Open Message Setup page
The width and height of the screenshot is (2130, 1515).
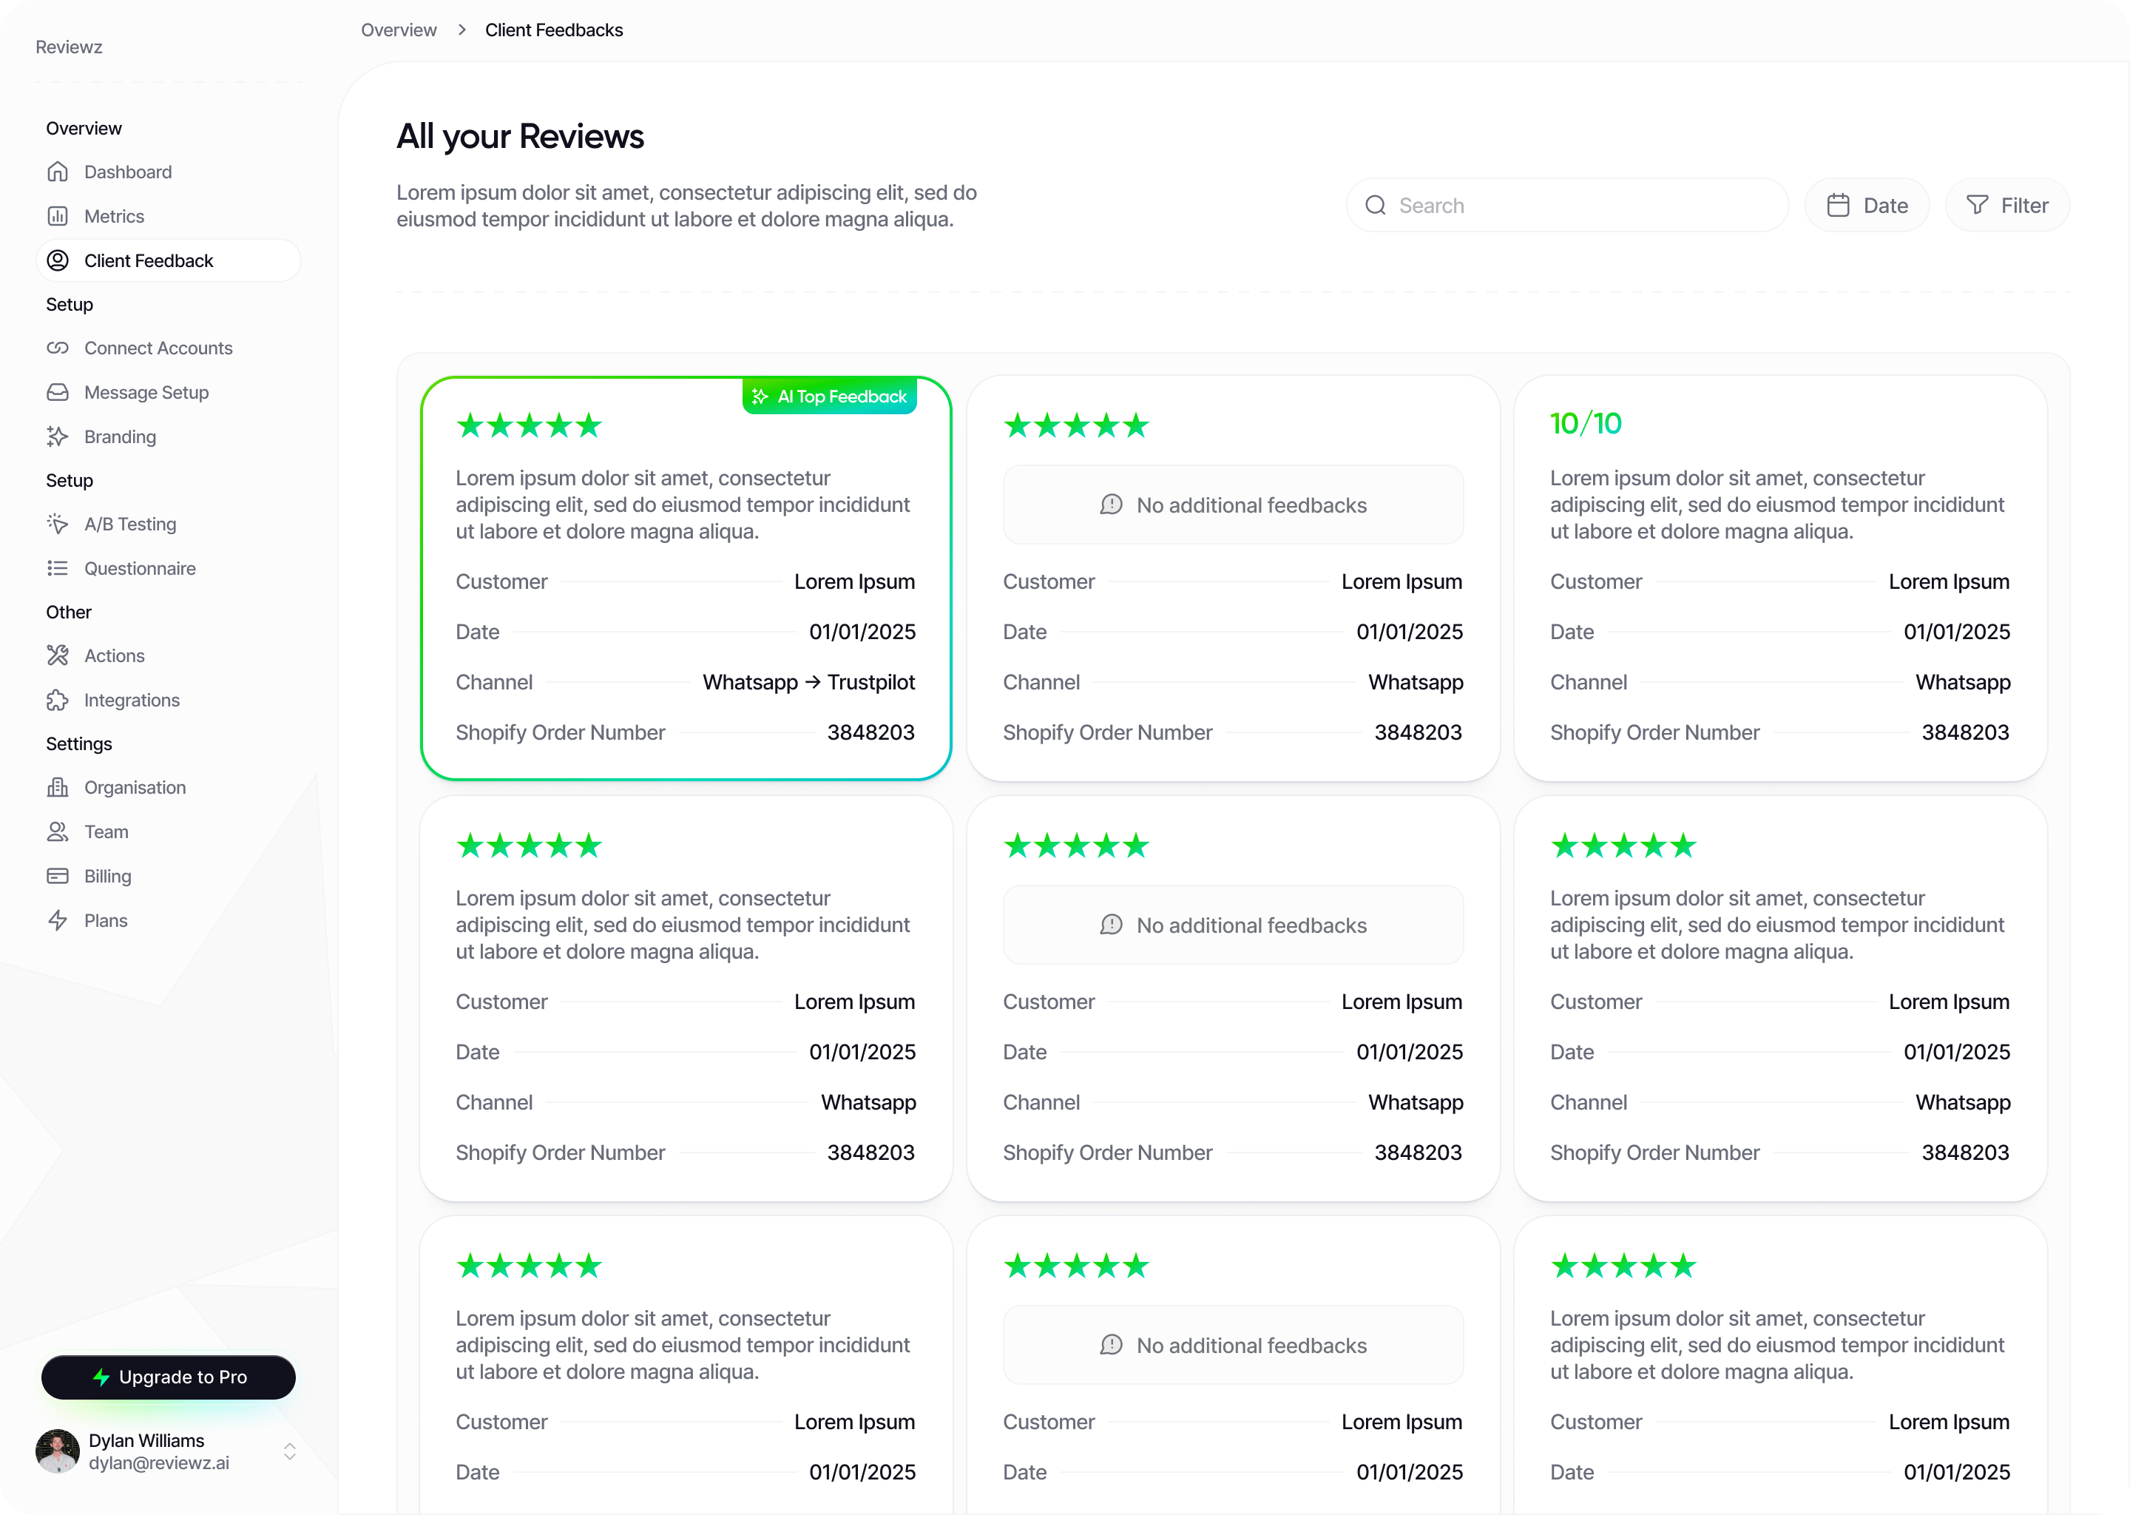(x=168, y=393)
